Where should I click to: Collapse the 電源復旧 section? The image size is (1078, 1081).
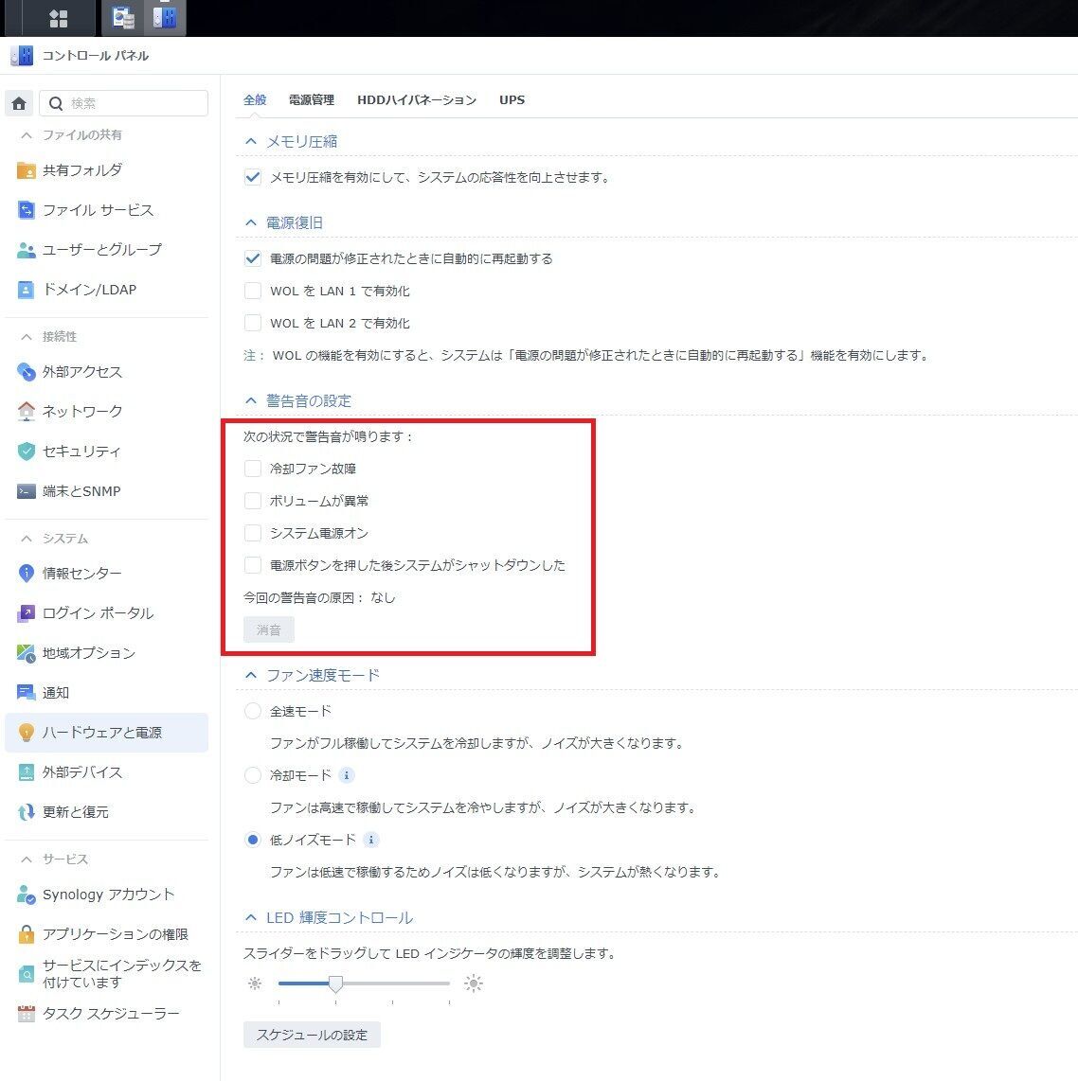pyautogui.click(x=251, y=222)
